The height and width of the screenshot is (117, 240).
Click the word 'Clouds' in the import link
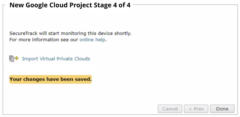(82, 59)
